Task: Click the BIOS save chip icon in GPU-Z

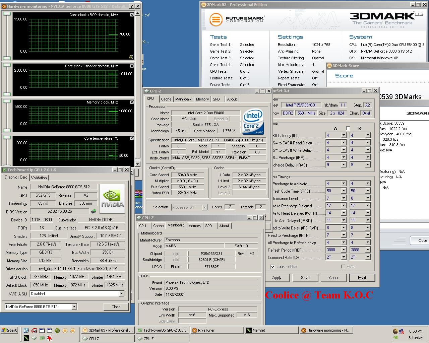Action: point(94,211)
